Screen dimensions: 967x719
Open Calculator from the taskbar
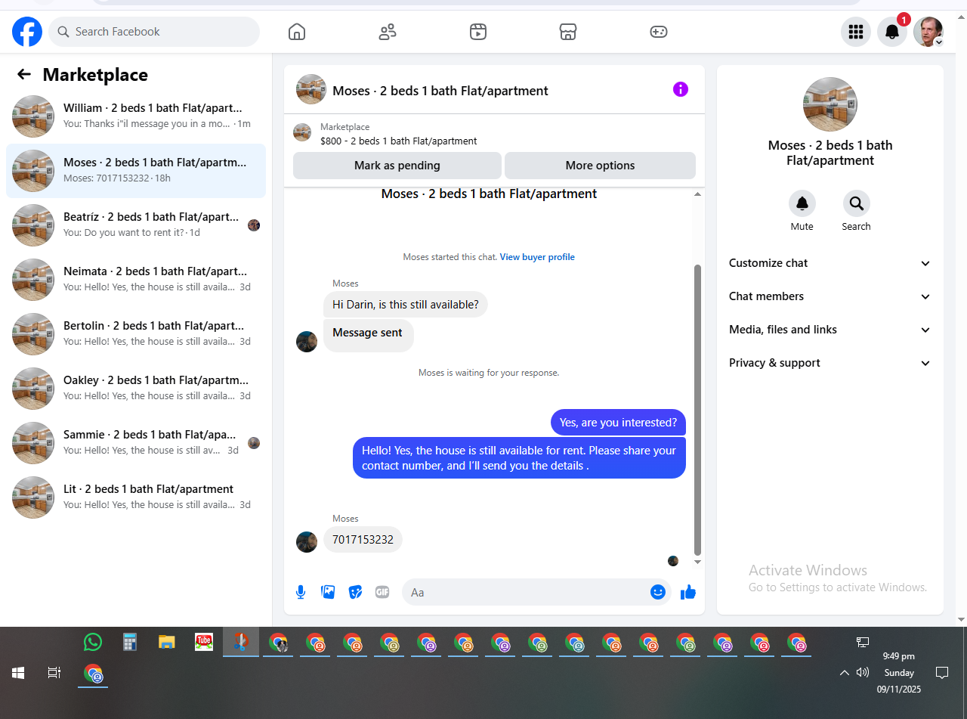click(x=130, y=642)
